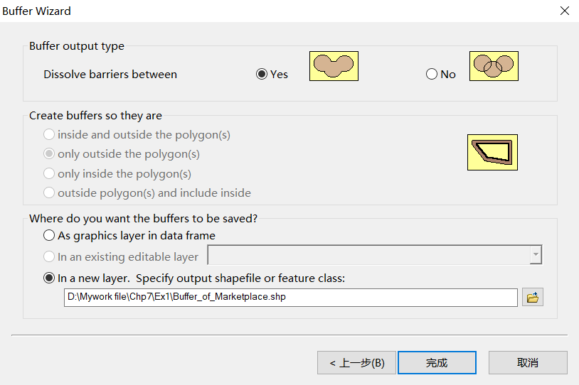Viewport: 579px width, 385px height.
Task: Click the 取消 cancel button
Action: coord(528,362)
